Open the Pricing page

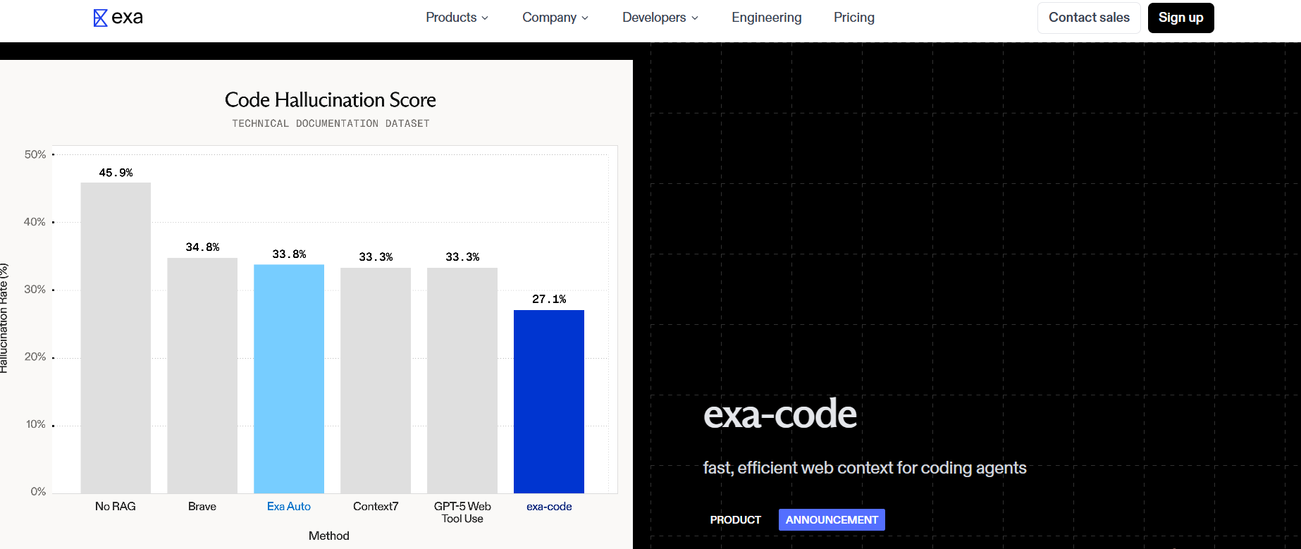click(853, 18)
